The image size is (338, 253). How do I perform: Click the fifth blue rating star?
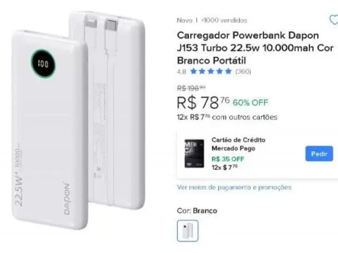(x=228, y=71)
